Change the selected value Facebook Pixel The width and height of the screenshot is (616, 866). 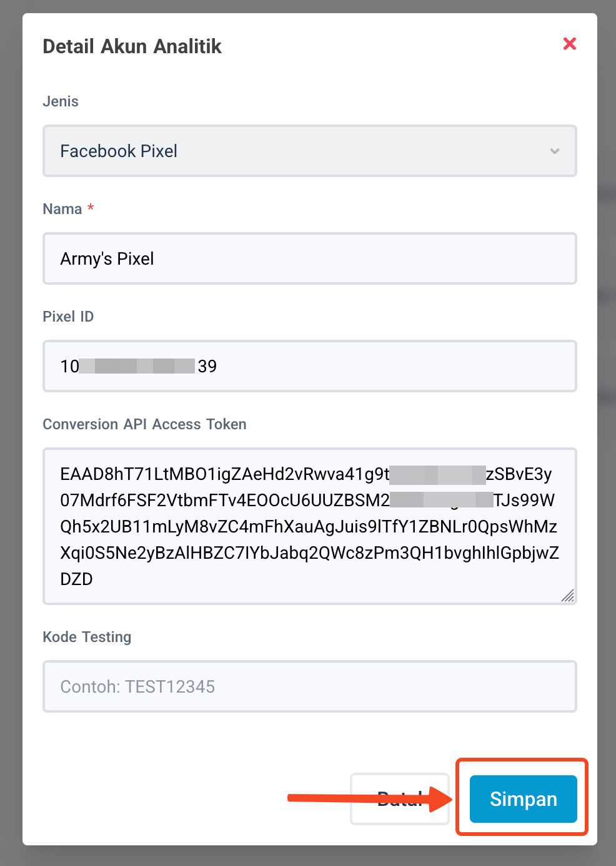[x=310, y=151]
